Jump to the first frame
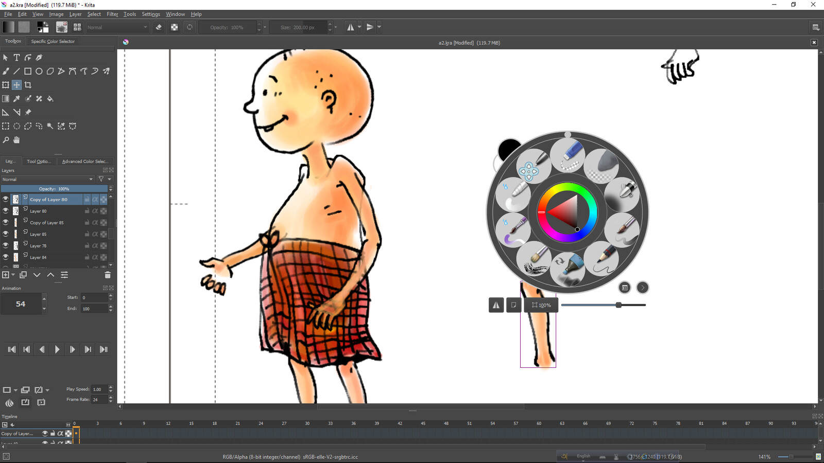The image size is (824, 463). coord(11,349)
